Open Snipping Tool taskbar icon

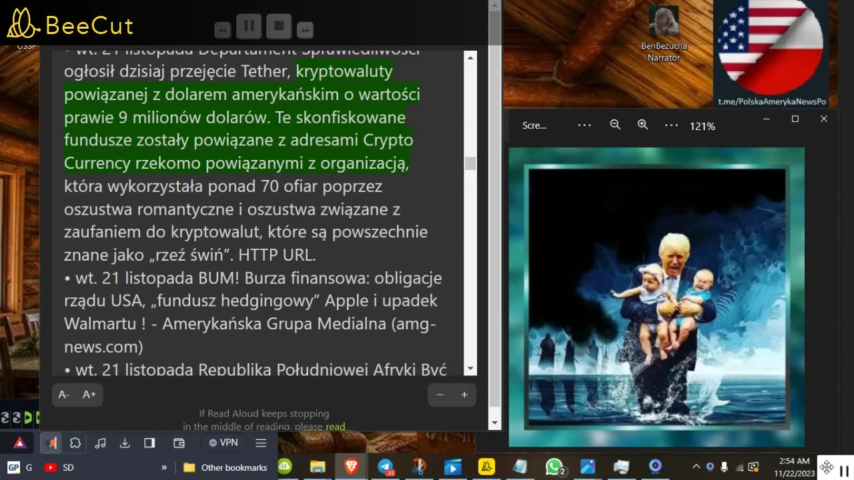[419, 467]
